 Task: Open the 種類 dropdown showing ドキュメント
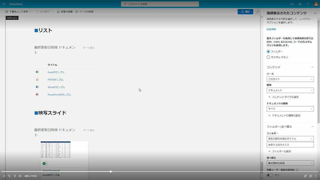290,90
